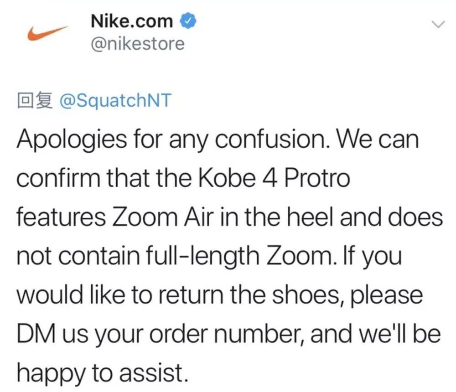Open the @SquatchNT mentioned profile
The width and height of the screenshot is (456, 392).
(115, 100)
